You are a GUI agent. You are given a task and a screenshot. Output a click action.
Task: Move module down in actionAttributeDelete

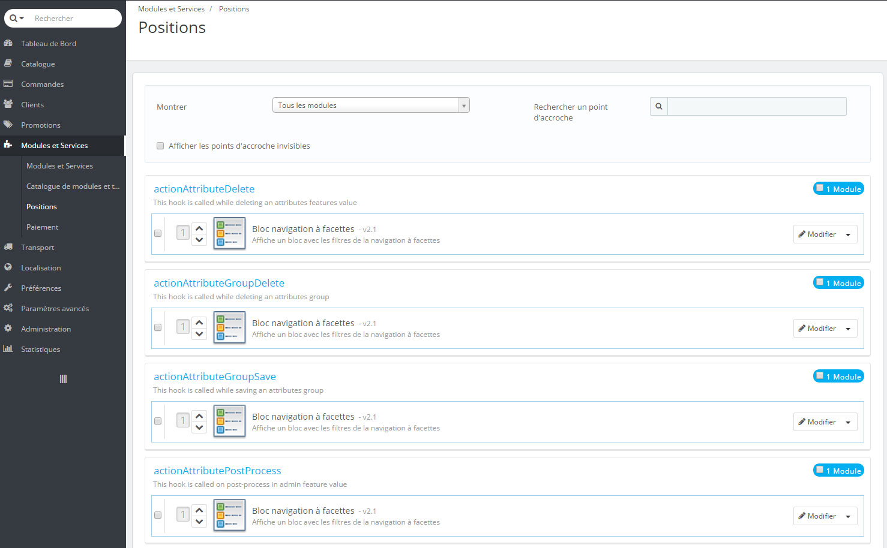(199, 240)
